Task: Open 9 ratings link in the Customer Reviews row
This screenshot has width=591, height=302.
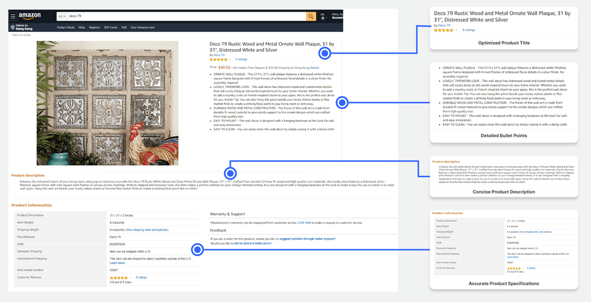Action: pyautogui.click(x=141, y=278)
